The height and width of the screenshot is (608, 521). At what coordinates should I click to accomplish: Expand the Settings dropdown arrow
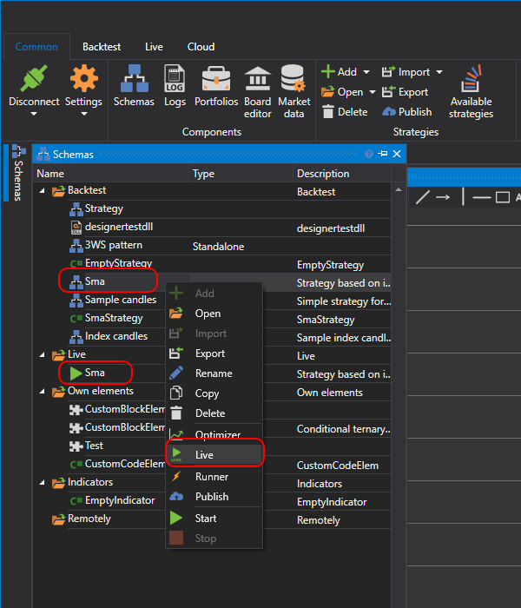coord(83,114)
